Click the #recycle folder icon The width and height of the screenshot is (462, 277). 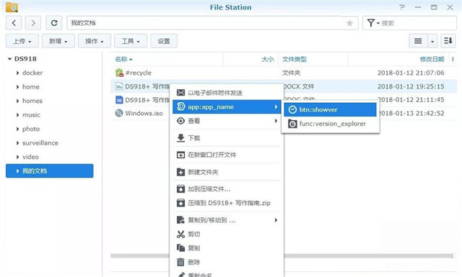point(119,73)
